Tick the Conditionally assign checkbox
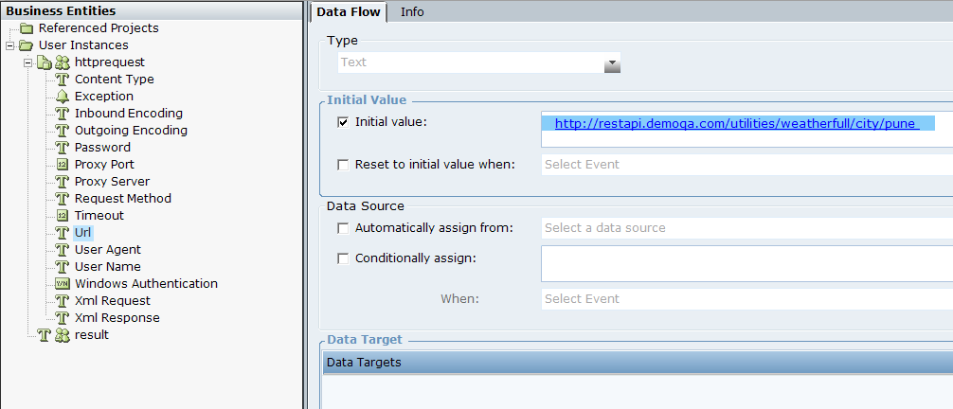This screenshot has width=953, height=409. pos(343,258)
